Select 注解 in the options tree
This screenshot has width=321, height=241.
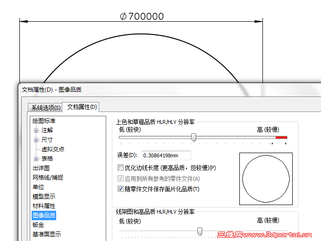[x=47, y=130]
